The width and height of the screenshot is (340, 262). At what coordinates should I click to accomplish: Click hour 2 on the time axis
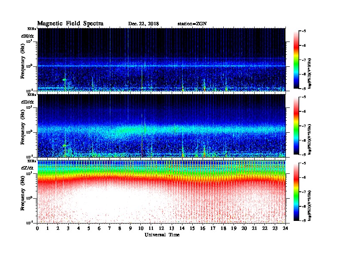(x=58, y=229)
